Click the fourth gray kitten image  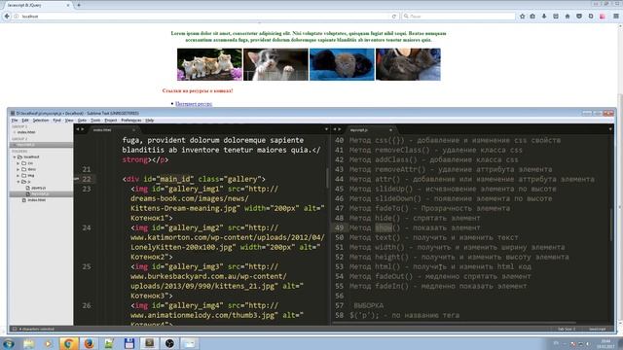pos(408,64)
